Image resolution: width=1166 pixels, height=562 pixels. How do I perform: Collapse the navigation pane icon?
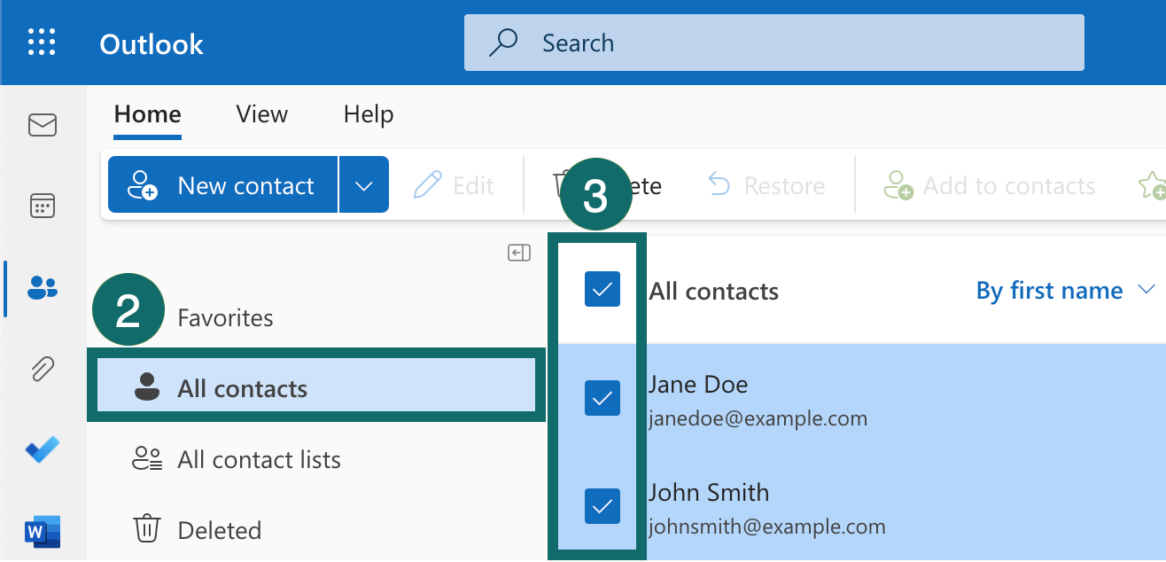[519, 254]
